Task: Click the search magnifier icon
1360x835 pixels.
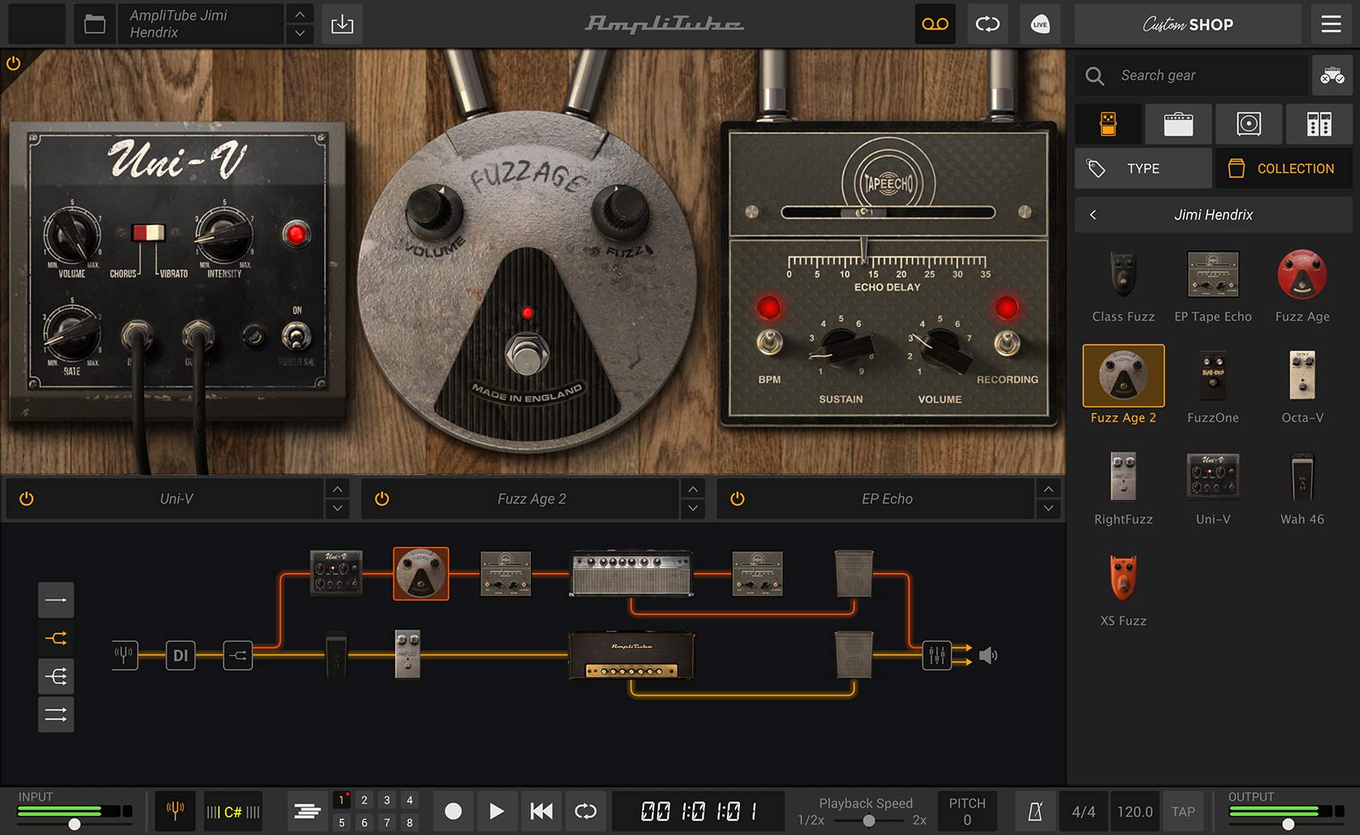Action: click(x=1094, y=76)
